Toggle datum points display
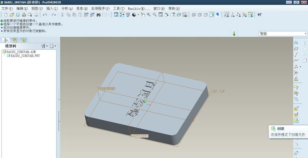This screenshot has height=158, width=308. click(238, 15)
